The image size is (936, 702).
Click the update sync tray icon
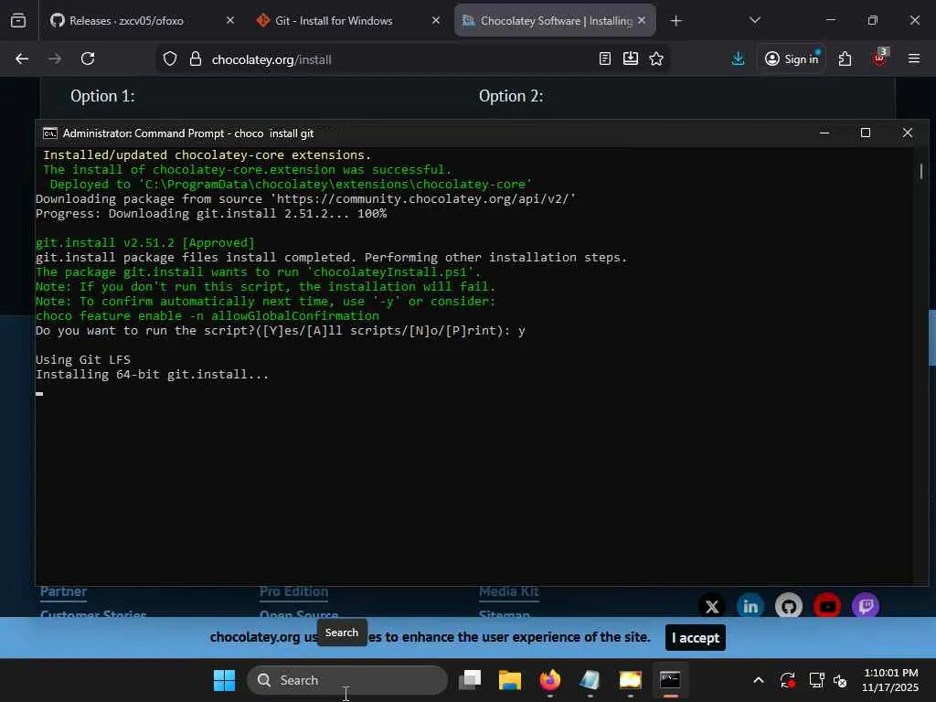[x=787, y=680]
